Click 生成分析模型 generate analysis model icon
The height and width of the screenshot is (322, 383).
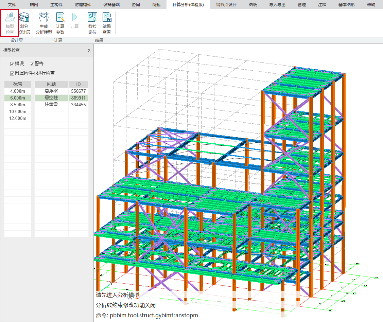click(x=44, y=23)
